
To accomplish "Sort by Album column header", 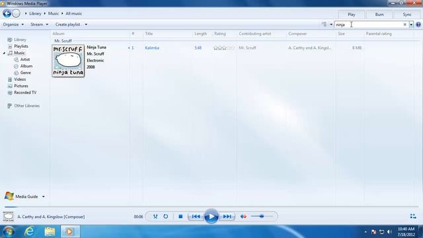I will tap(58, 34).
